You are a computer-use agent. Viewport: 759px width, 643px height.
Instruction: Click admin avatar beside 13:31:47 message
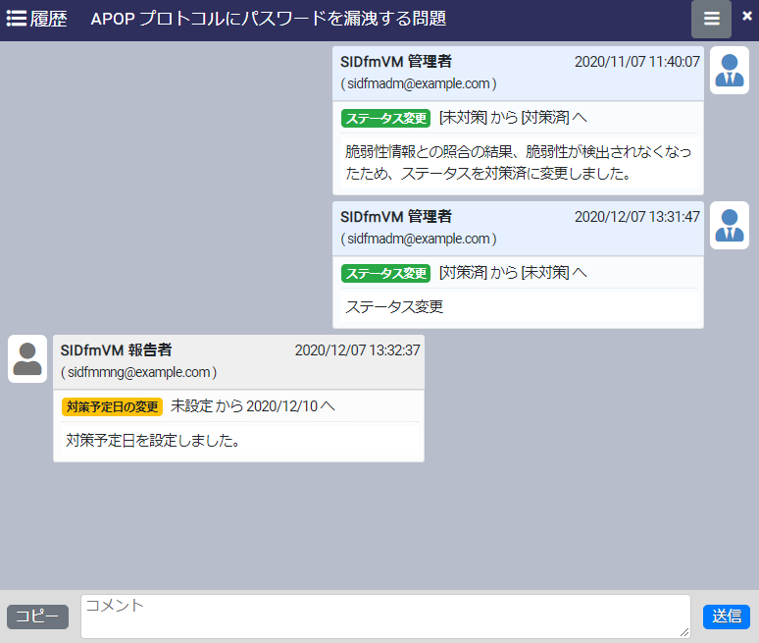730,226
